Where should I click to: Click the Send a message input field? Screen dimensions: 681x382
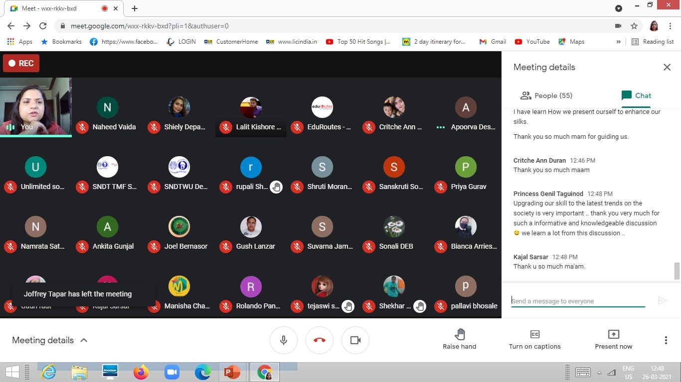[577, 301]
